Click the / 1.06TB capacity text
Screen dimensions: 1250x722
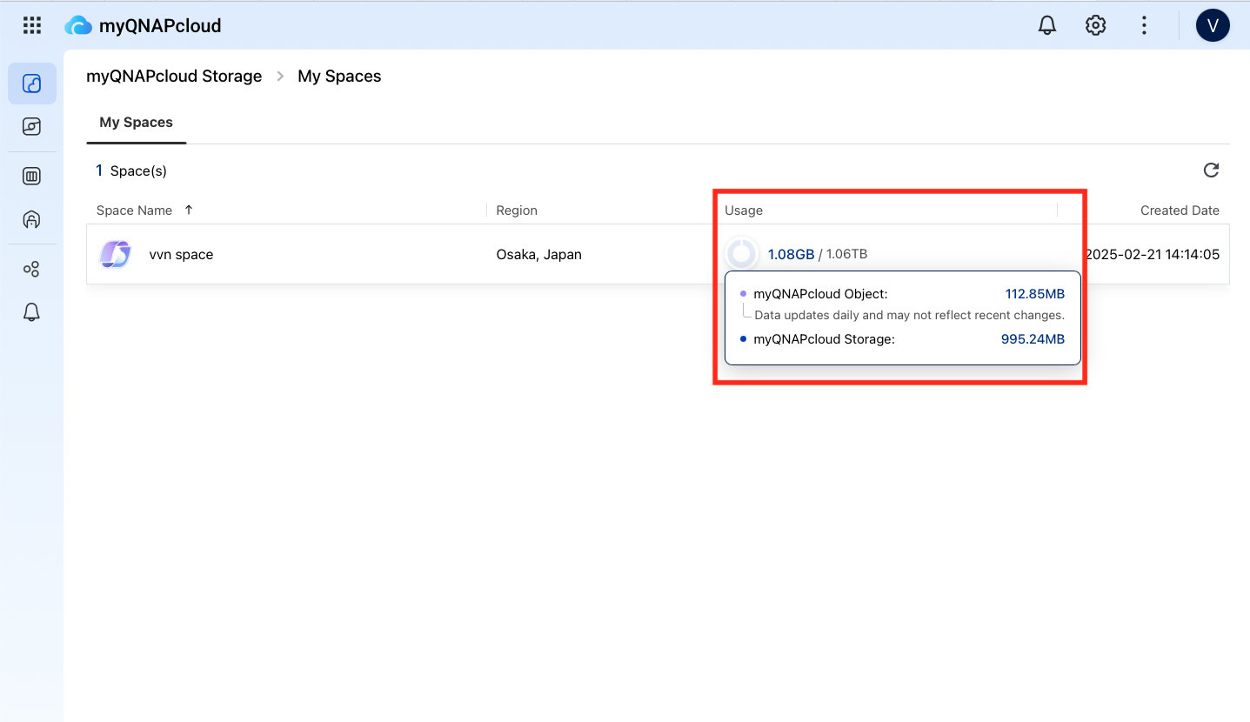click(x=843, y=255)
